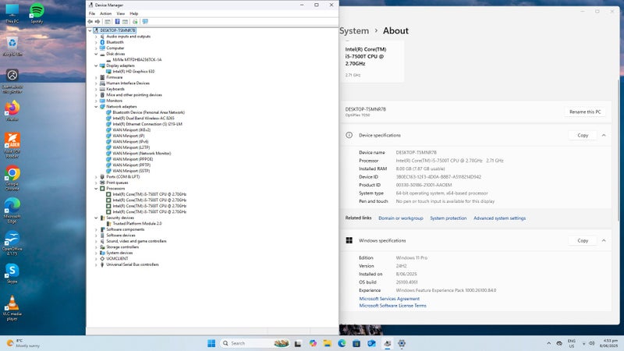This screenshot has height=351, width=624.
Task: Open File Explorer from the taskbar
Action: point(327,343)
